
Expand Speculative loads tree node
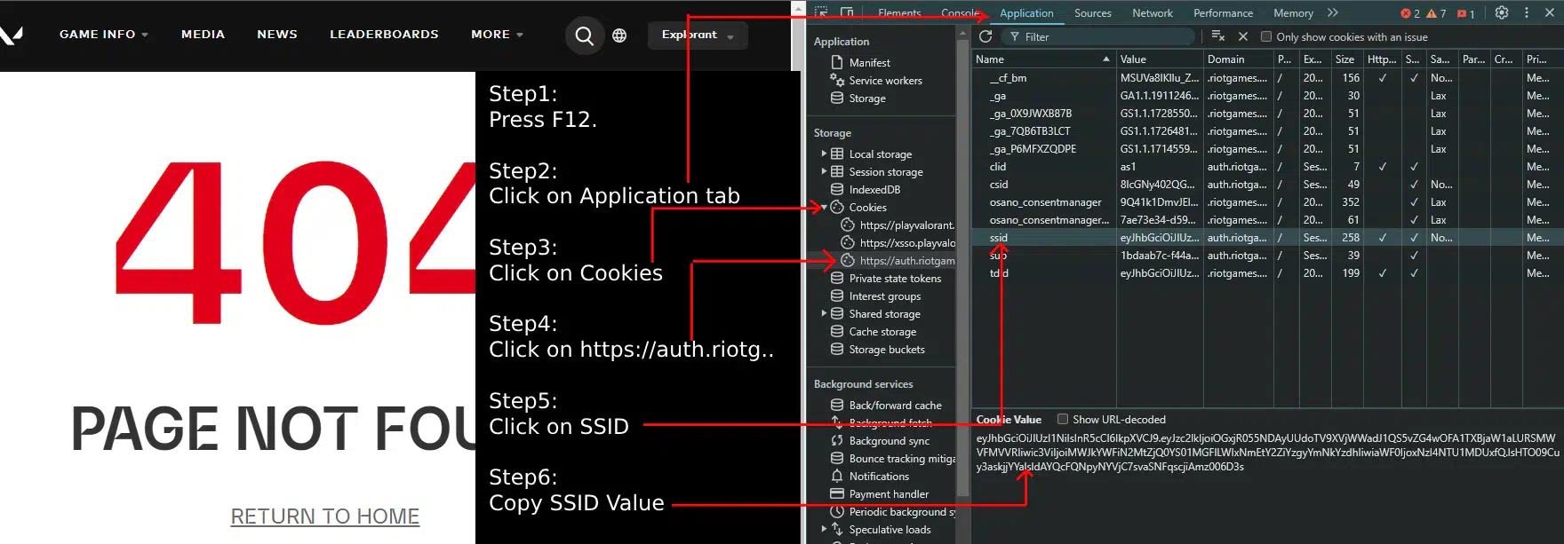click(824, 529)
